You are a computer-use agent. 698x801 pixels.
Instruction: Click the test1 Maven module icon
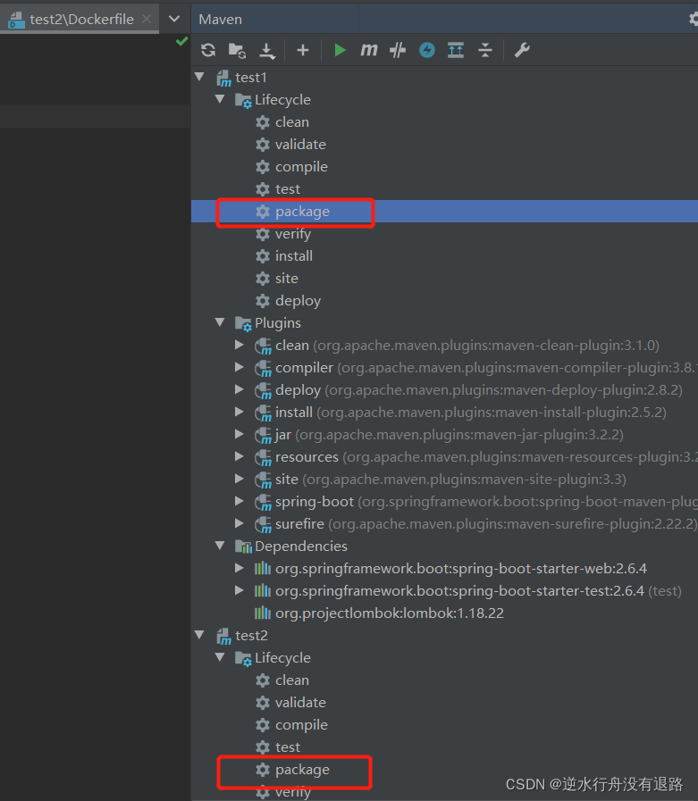click(x=223, y=79)
